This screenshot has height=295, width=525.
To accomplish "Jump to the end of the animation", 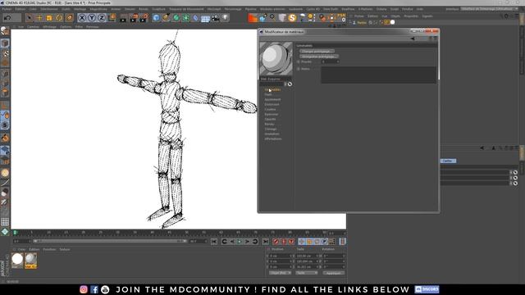I will coord(266,242).
